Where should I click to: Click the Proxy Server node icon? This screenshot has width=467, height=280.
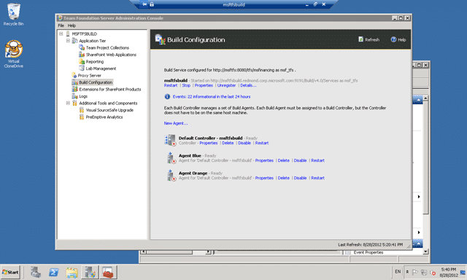click(x=74, y=75)
